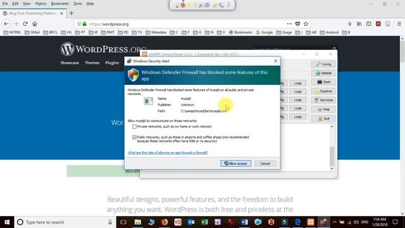Bookmark this page with the star icon
405x228 pixels.
point(306,24)
